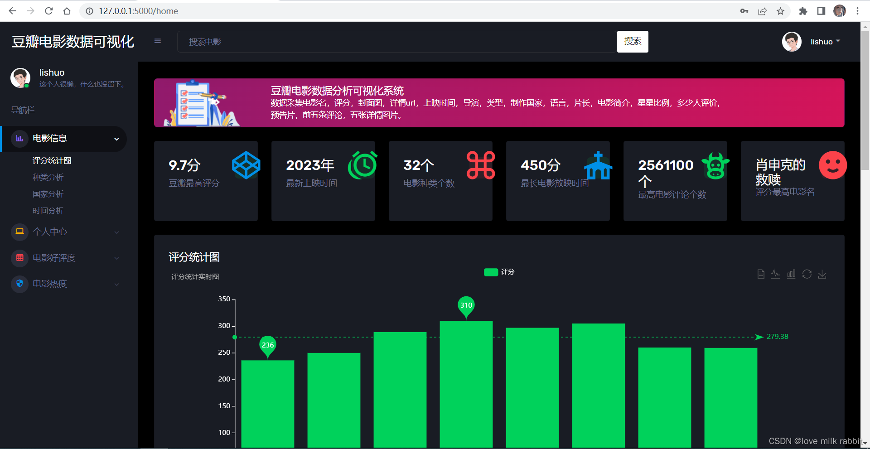Select the 时间分析 submenu item
Screen dimensions: 870x449
(48, 211)
